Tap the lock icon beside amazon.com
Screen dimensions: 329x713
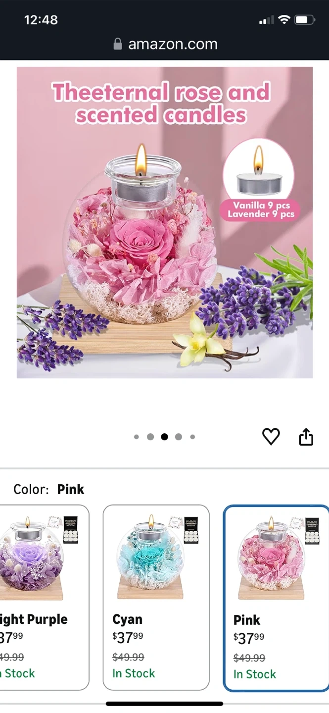[x=118, y=44]
